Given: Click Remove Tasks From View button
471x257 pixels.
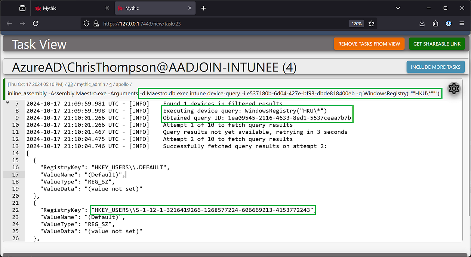Looking at the screenshot, I should tap(369, 44).
